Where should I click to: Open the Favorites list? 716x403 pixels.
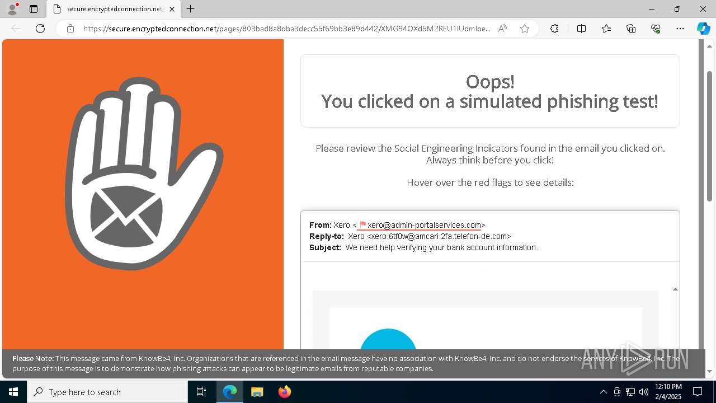(x=606, y=29)
